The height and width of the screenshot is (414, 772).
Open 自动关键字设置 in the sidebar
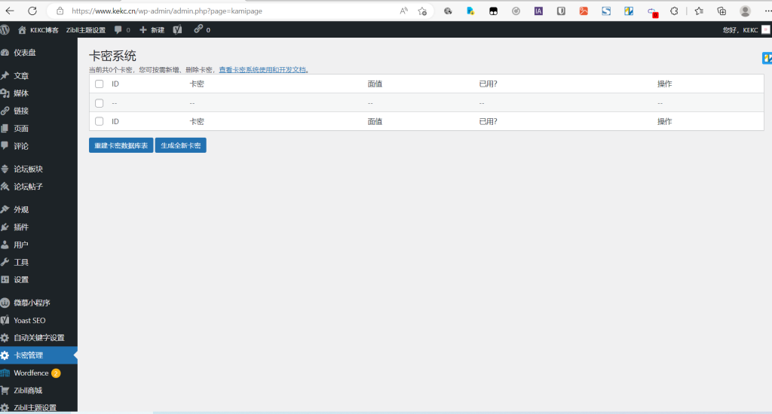tap(39, 338)
